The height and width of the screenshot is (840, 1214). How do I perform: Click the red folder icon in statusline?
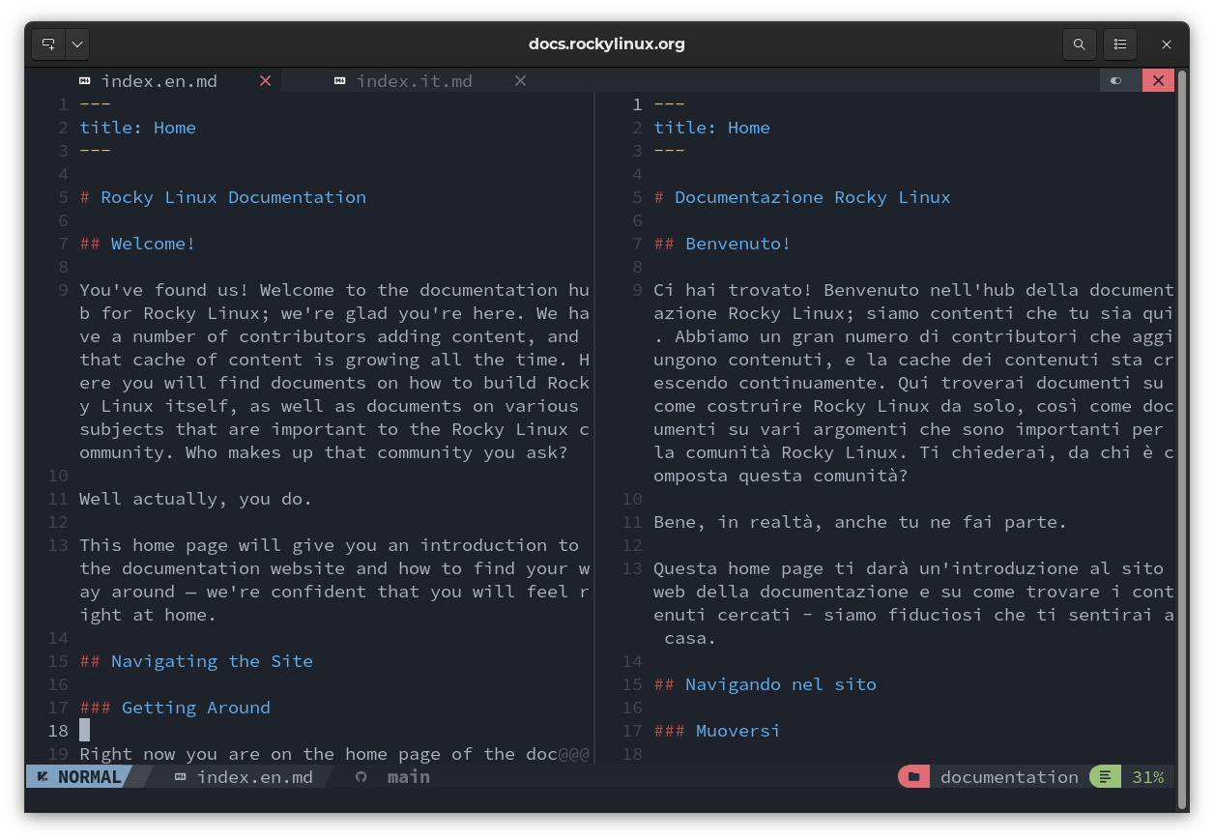click(x=913, y=777)
